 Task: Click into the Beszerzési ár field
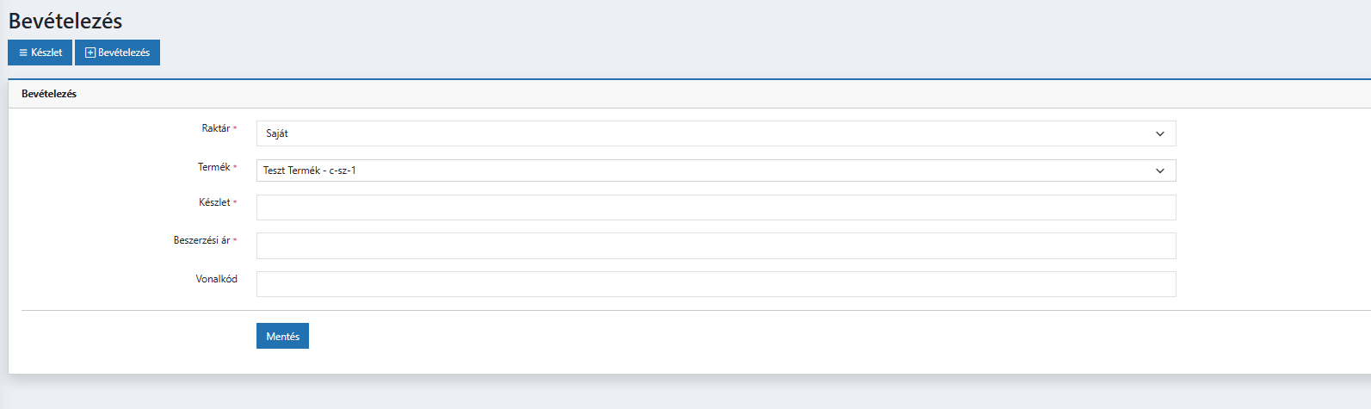click(715, 245)
